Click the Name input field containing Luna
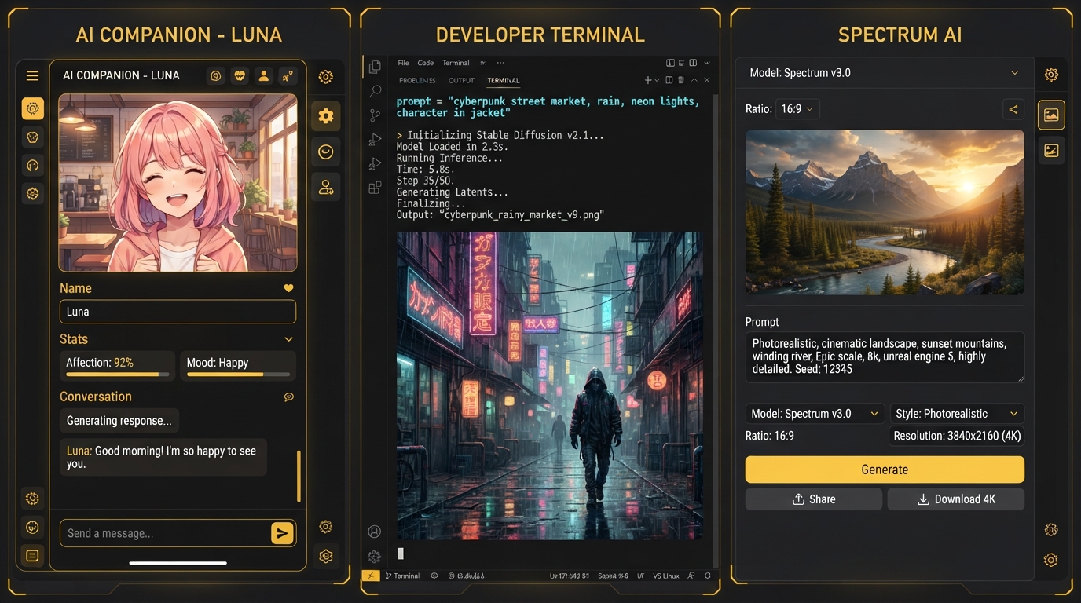The width and height of the screenshot is (1081, 603). click(x=178, y=312)
